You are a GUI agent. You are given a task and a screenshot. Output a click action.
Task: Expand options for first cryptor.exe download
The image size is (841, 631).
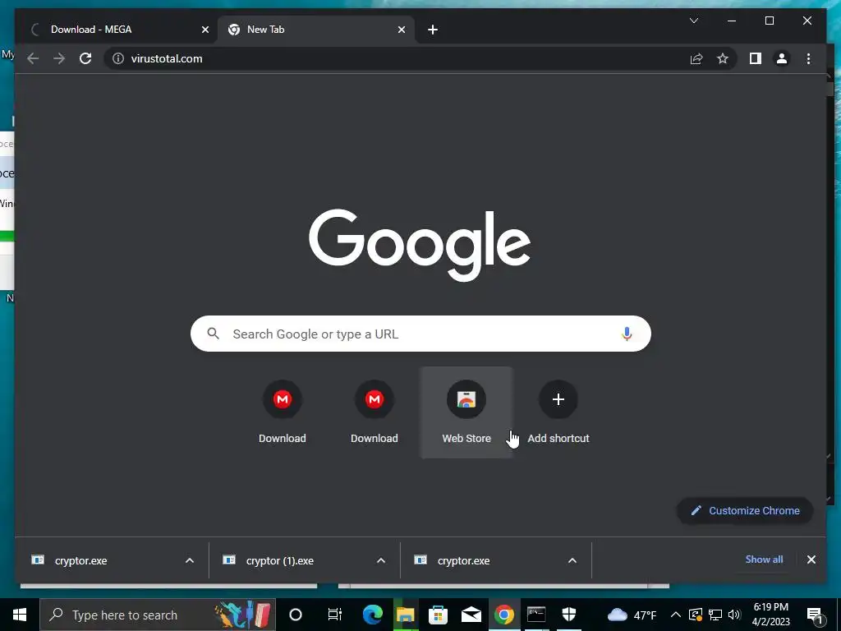click(x=190, y=560)
